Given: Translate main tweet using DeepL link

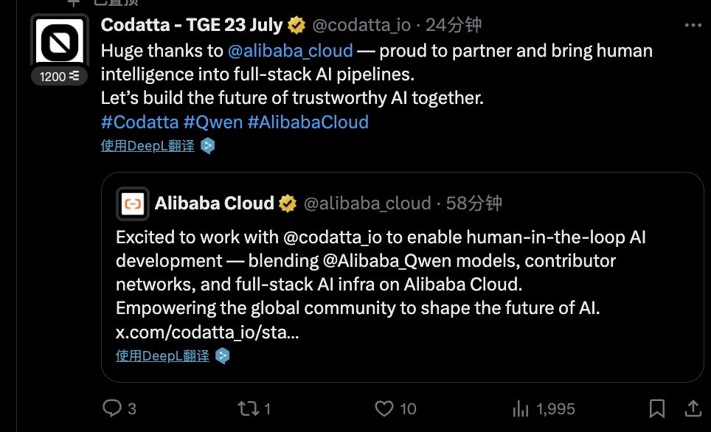Looking at the screenshot, I should (148, 145).
